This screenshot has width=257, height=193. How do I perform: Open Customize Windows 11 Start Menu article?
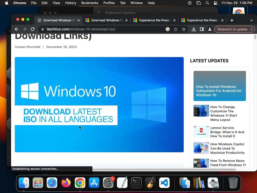[224, 113]
